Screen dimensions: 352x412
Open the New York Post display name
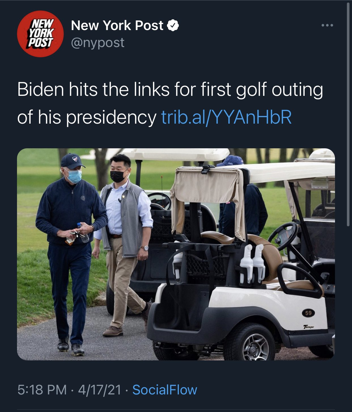[117, 26]
